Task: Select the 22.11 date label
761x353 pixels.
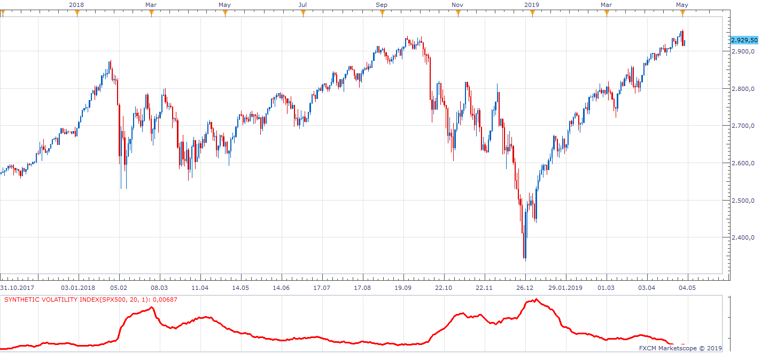Action: point(484,288)
